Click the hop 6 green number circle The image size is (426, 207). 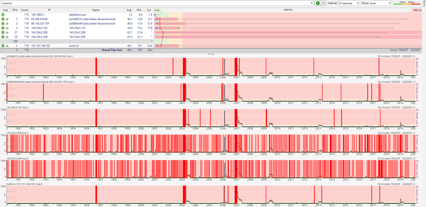(3, 37)
